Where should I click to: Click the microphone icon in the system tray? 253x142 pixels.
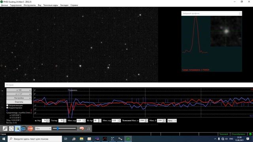[x=219, y=139]
